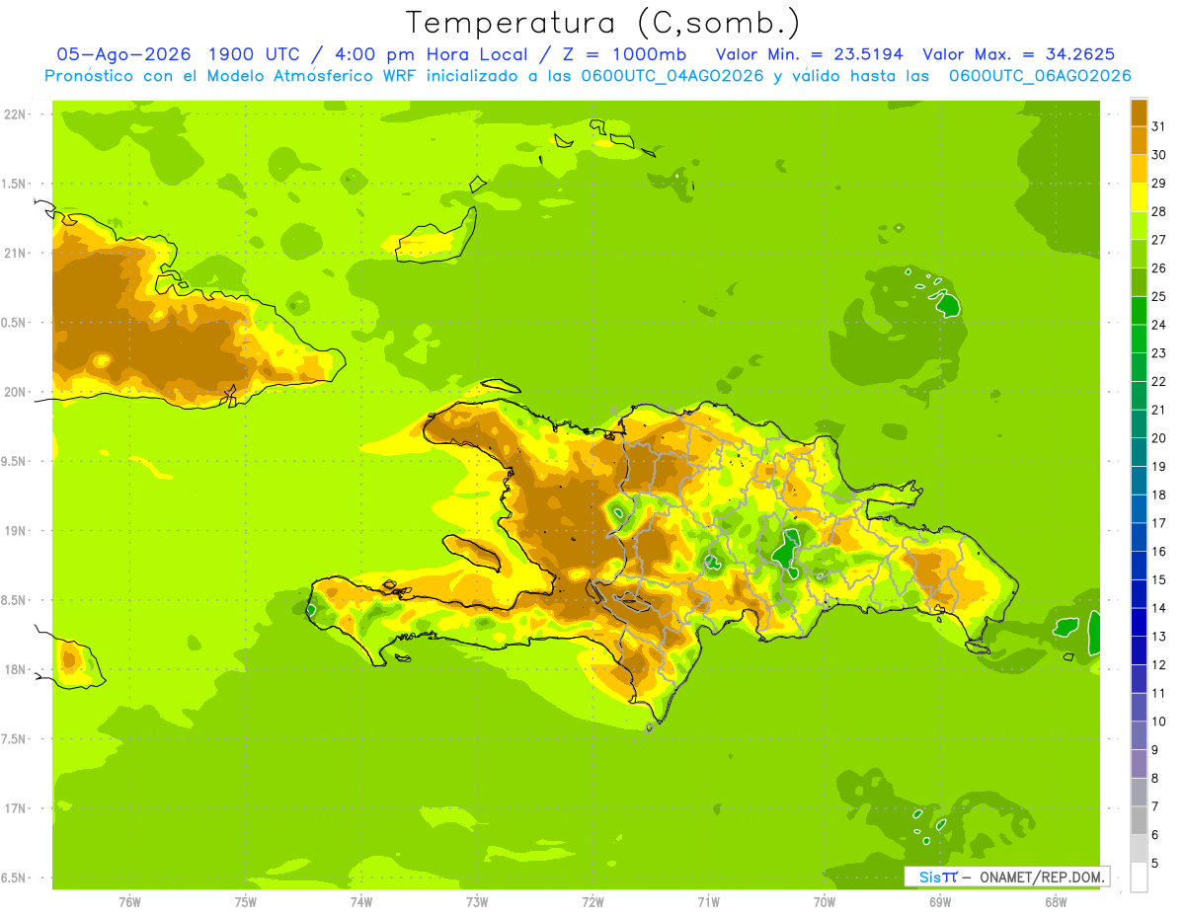Viewport: 1185px width, 915px height.
Task: Click the 21N latitude axis label
Action: 16,253
